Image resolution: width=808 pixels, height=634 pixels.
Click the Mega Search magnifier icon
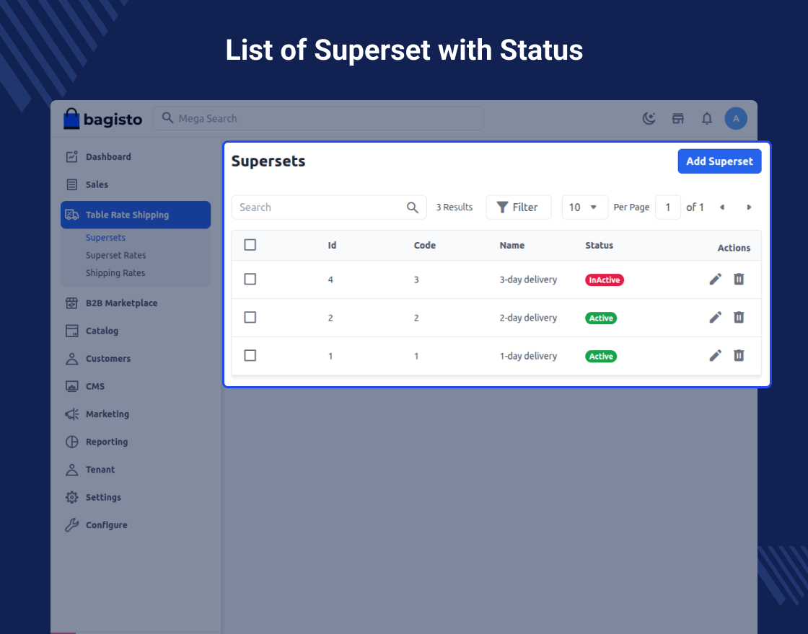click(167, 118)
